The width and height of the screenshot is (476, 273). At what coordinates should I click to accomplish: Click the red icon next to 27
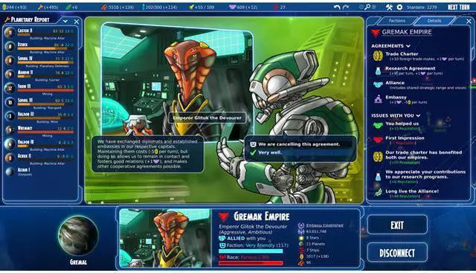(276, 7)
